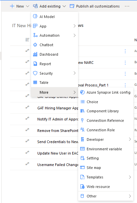The height and width of the screenshot is (203, 137).
Task: Select Connection Reference menu entry
Action: coord(106,120)
